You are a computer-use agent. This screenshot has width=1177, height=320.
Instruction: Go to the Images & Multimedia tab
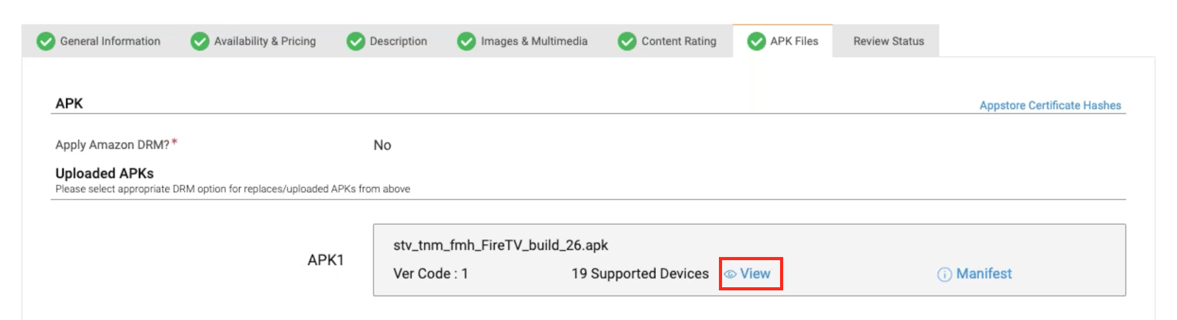pos(522,41)
